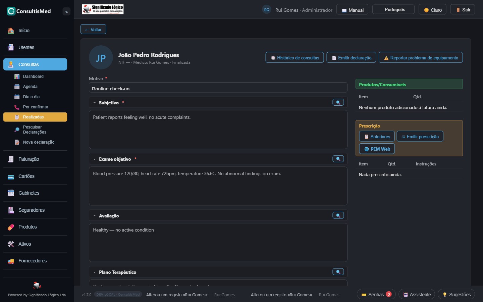Open the Português language selector
This screenshot has height=302, width=483.
coord(393,9)
